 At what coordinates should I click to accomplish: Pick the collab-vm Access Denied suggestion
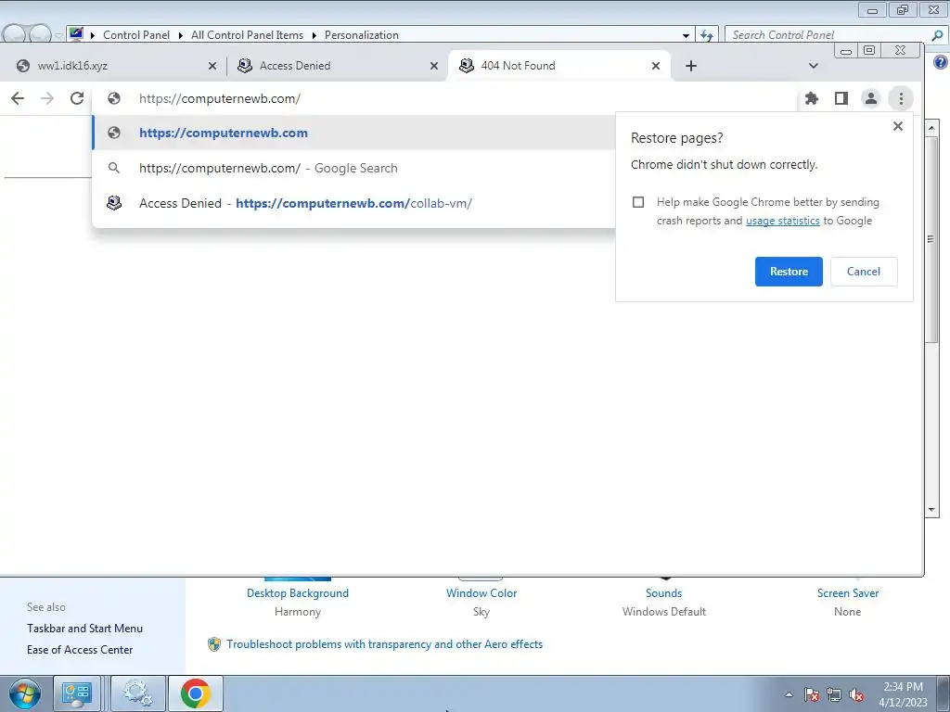[353, 203]
